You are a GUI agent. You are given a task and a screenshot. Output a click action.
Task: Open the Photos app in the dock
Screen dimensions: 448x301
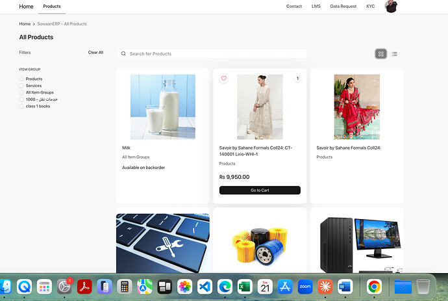(184, 287)
